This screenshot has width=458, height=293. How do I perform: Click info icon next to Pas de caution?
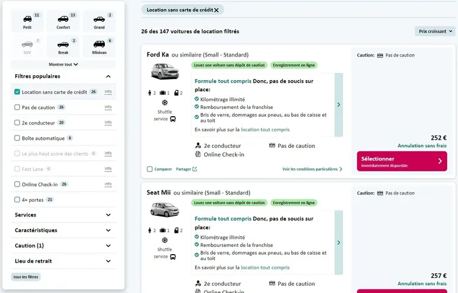coord(108,107)
